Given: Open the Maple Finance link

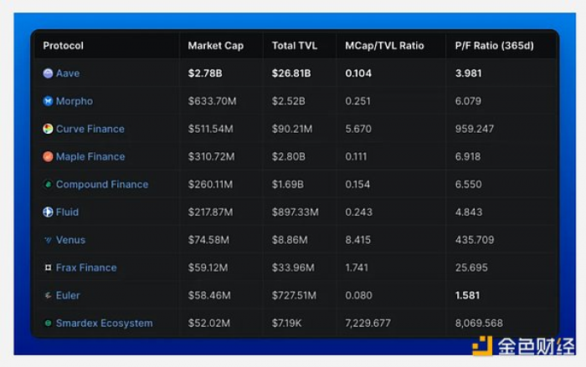Looking at the screenshot, I should (90, 157).
